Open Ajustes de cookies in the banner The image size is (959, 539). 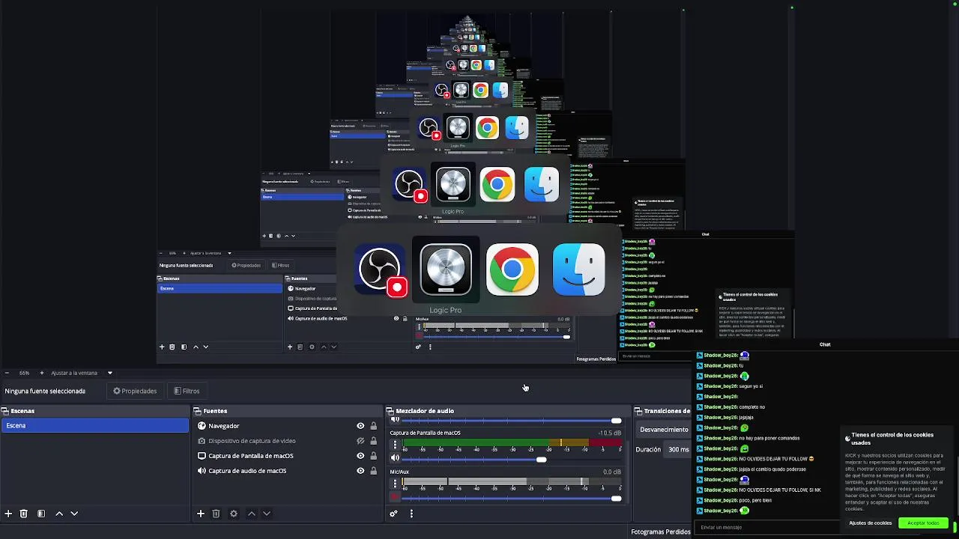[870, 523]
